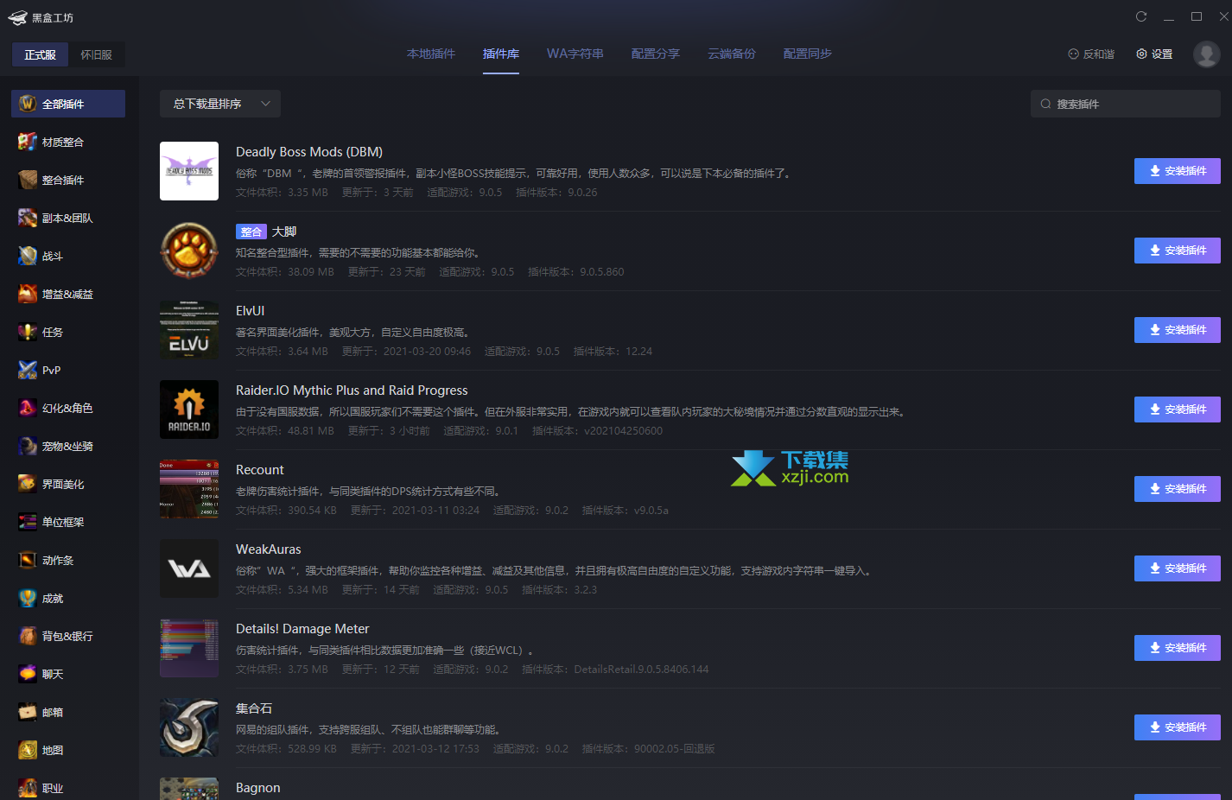Open the 地图 category
This screenshot has width=1232, height=800.
(x=68, y=750)
